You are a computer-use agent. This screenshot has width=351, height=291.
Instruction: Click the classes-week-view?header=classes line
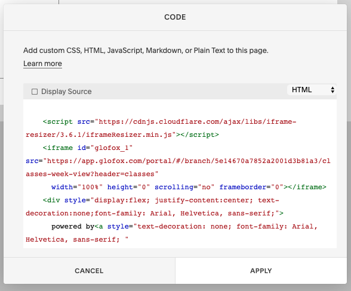point(92,174)
